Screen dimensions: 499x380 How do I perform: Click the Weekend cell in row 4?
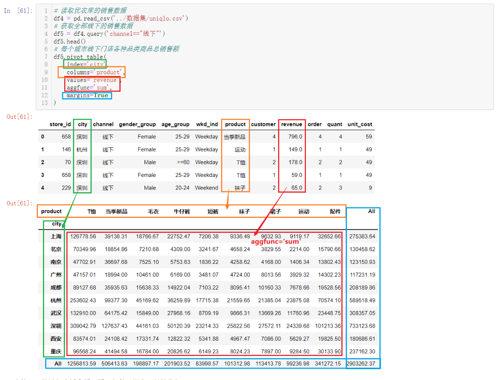coord(207,188)
